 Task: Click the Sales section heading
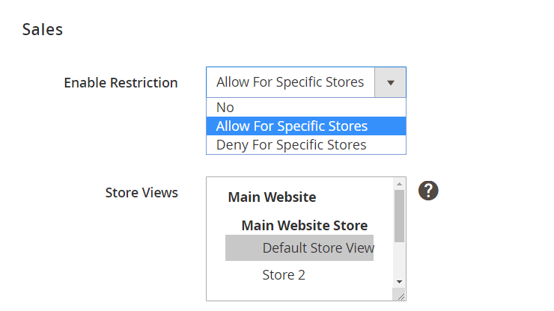[43, 29]
